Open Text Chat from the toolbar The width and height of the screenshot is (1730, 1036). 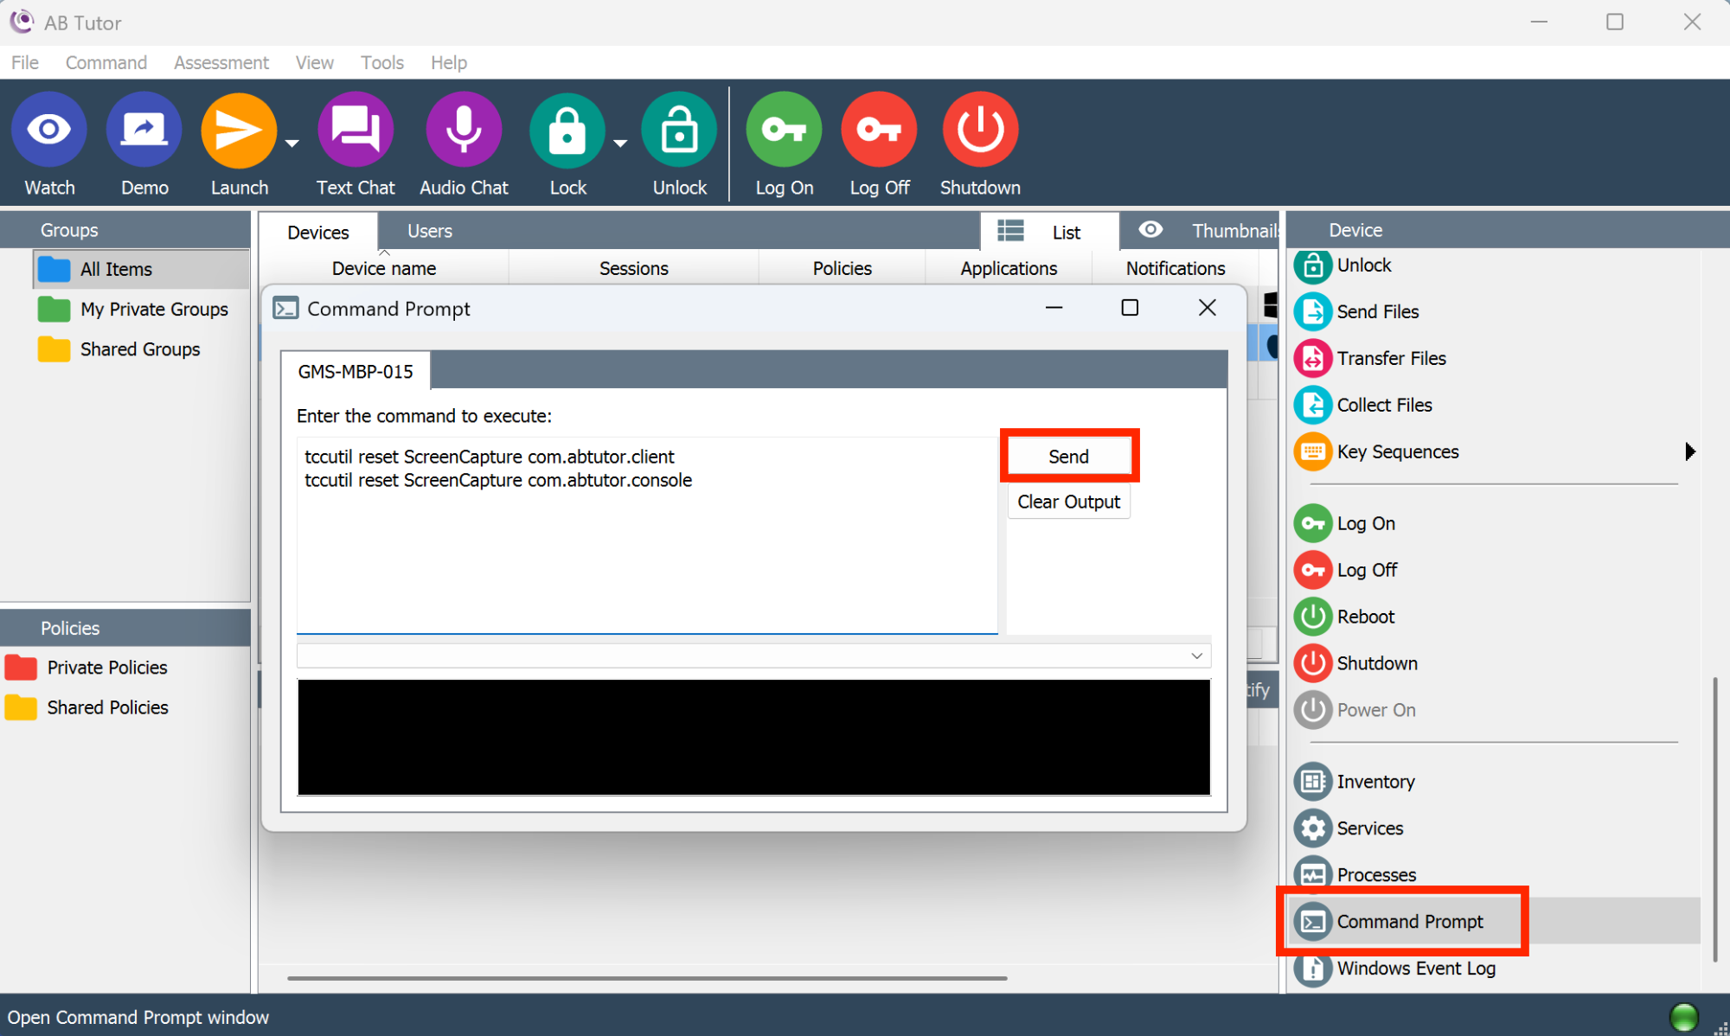pyautogui.click(x=355, y=130)
